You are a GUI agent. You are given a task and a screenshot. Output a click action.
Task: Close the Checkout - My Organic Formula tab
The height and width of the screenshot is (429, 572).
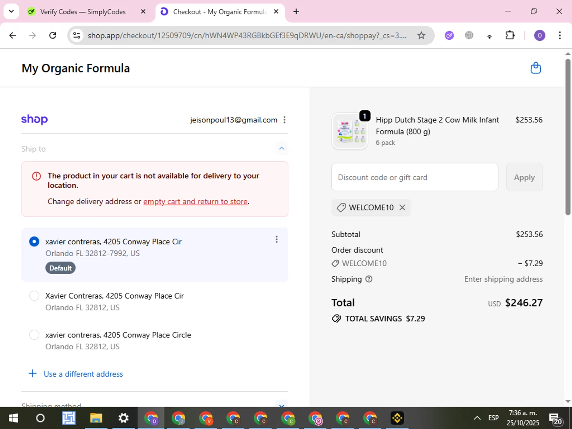coord(276,11)
